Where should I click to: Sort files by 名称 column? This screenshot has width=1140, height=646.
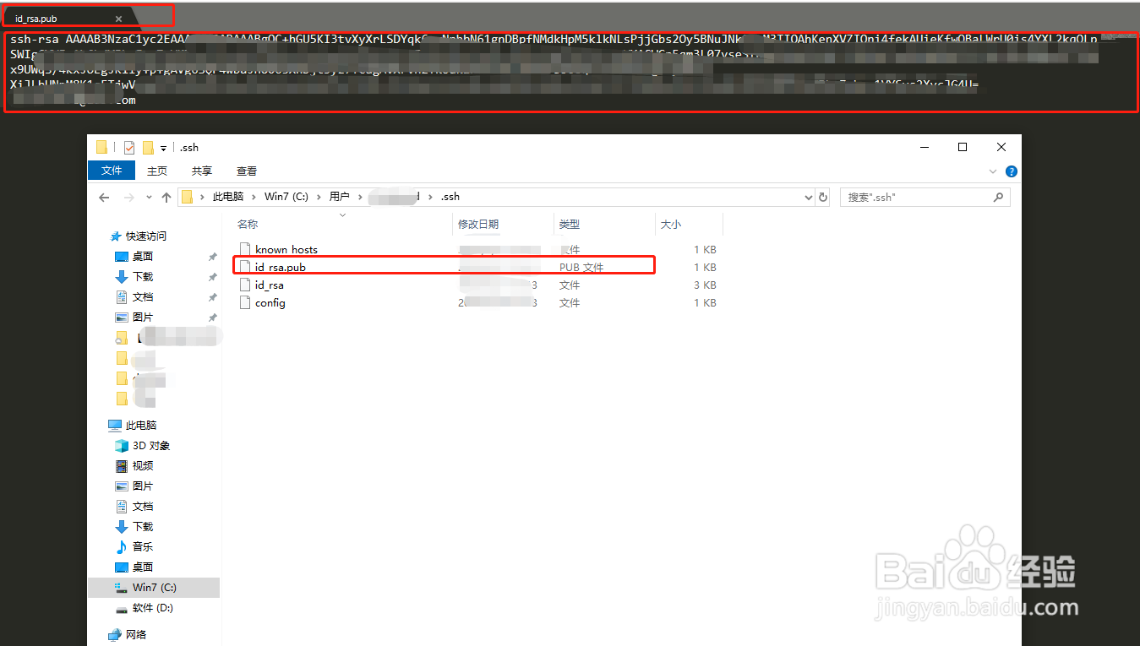pyautogui.click(x=248, y=224)
